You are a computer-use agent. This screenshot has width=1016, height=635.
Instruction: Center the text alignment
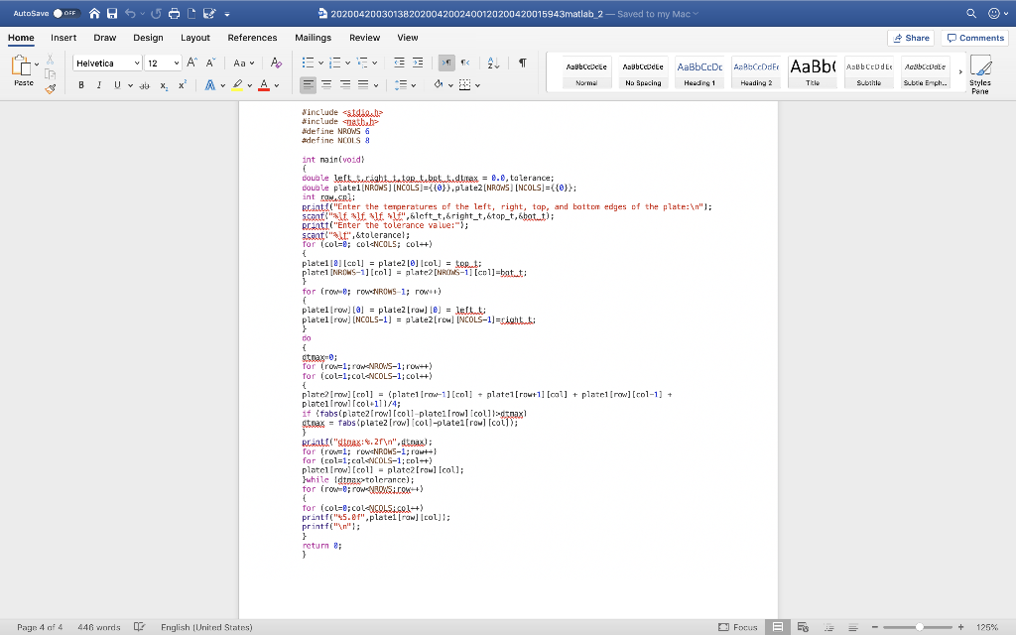[x=326, y=85]
